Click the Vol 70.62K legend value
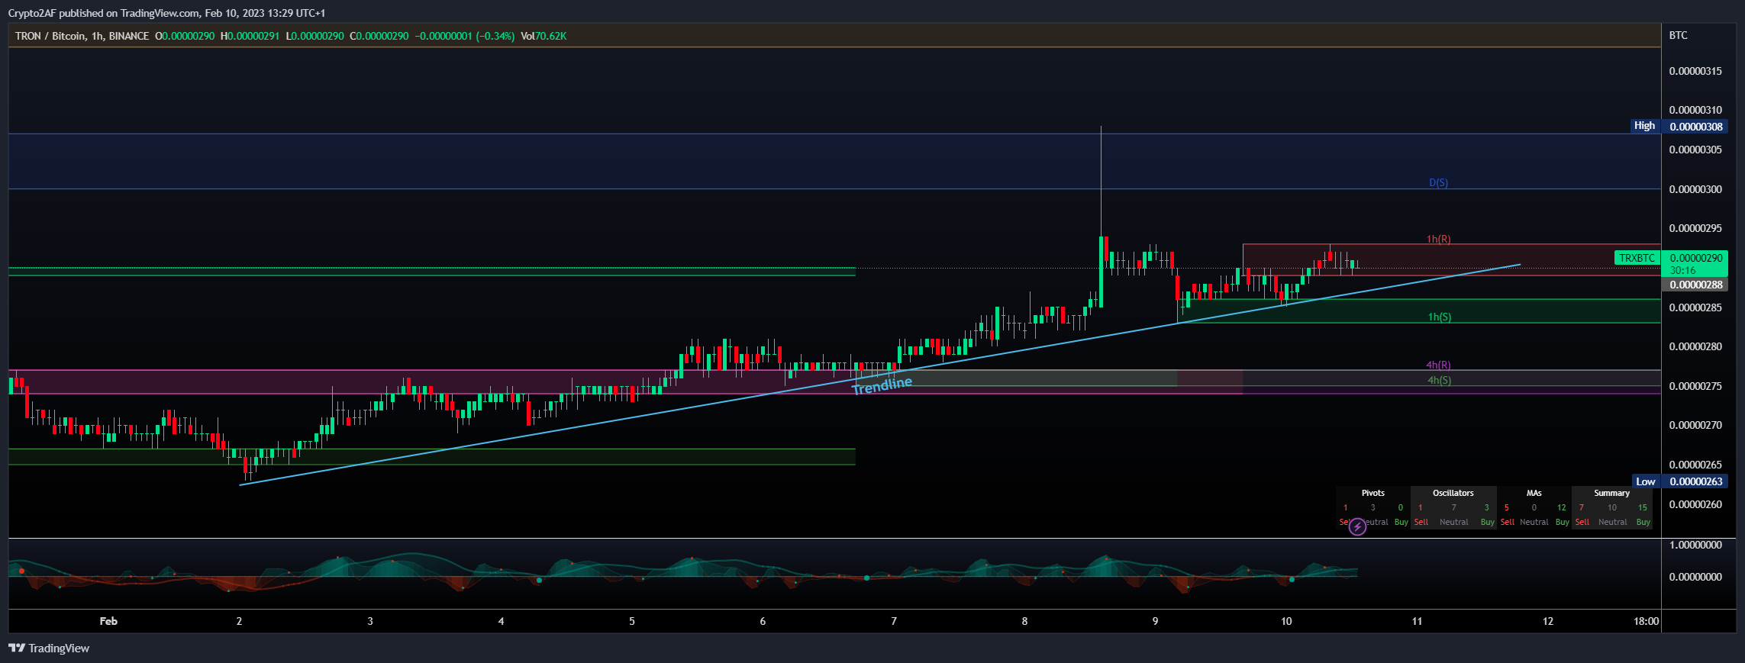The width and height of the screenshot is (1745, 663). 543,36
